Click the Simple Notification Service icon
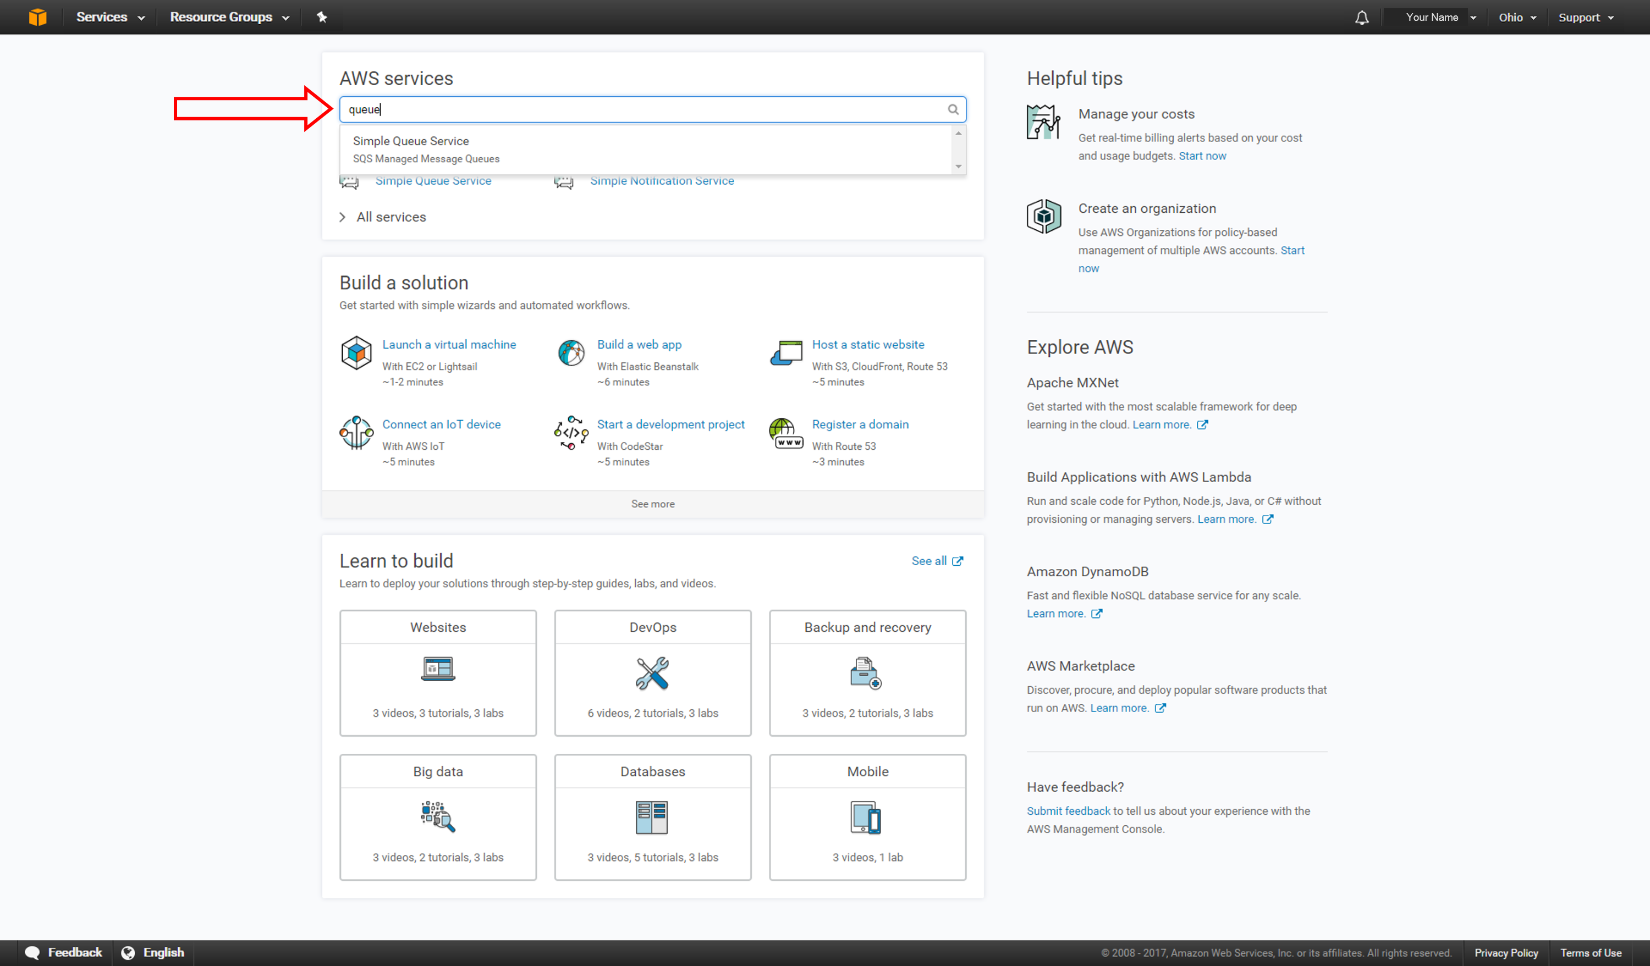The image size is (1650, 966). pos(563,180)
